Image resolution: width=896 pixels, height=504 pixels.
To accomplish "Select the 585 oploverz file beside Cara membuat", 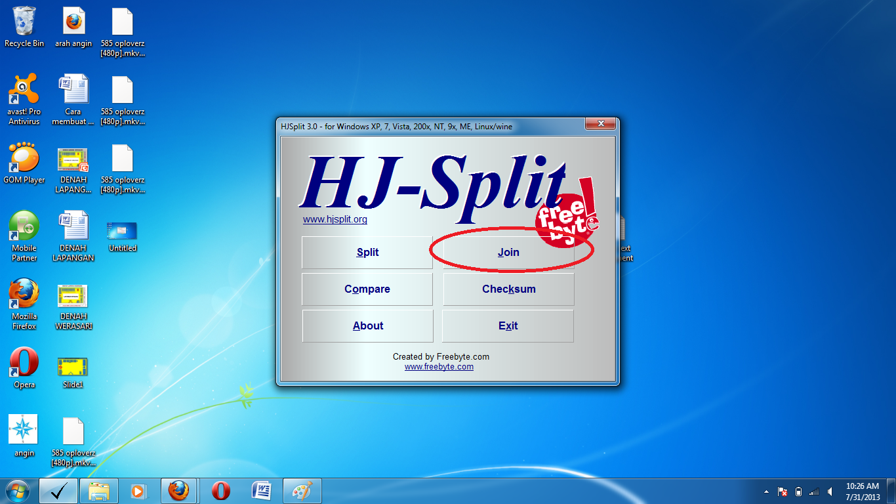I will pos(123,100).
